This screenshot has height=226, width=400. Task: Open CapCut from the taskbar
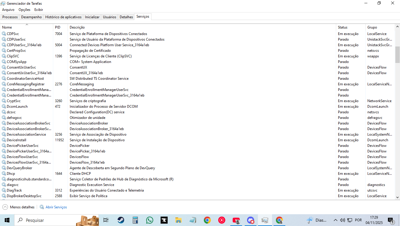point(164,220)
